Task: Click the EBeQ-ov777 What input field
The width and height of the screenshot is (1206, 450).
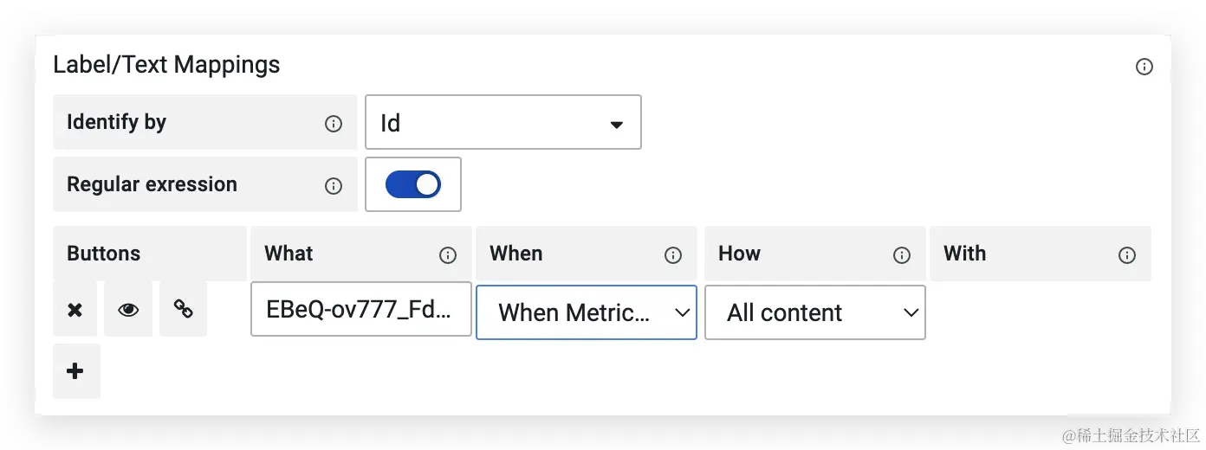Action: pos(361,309)
